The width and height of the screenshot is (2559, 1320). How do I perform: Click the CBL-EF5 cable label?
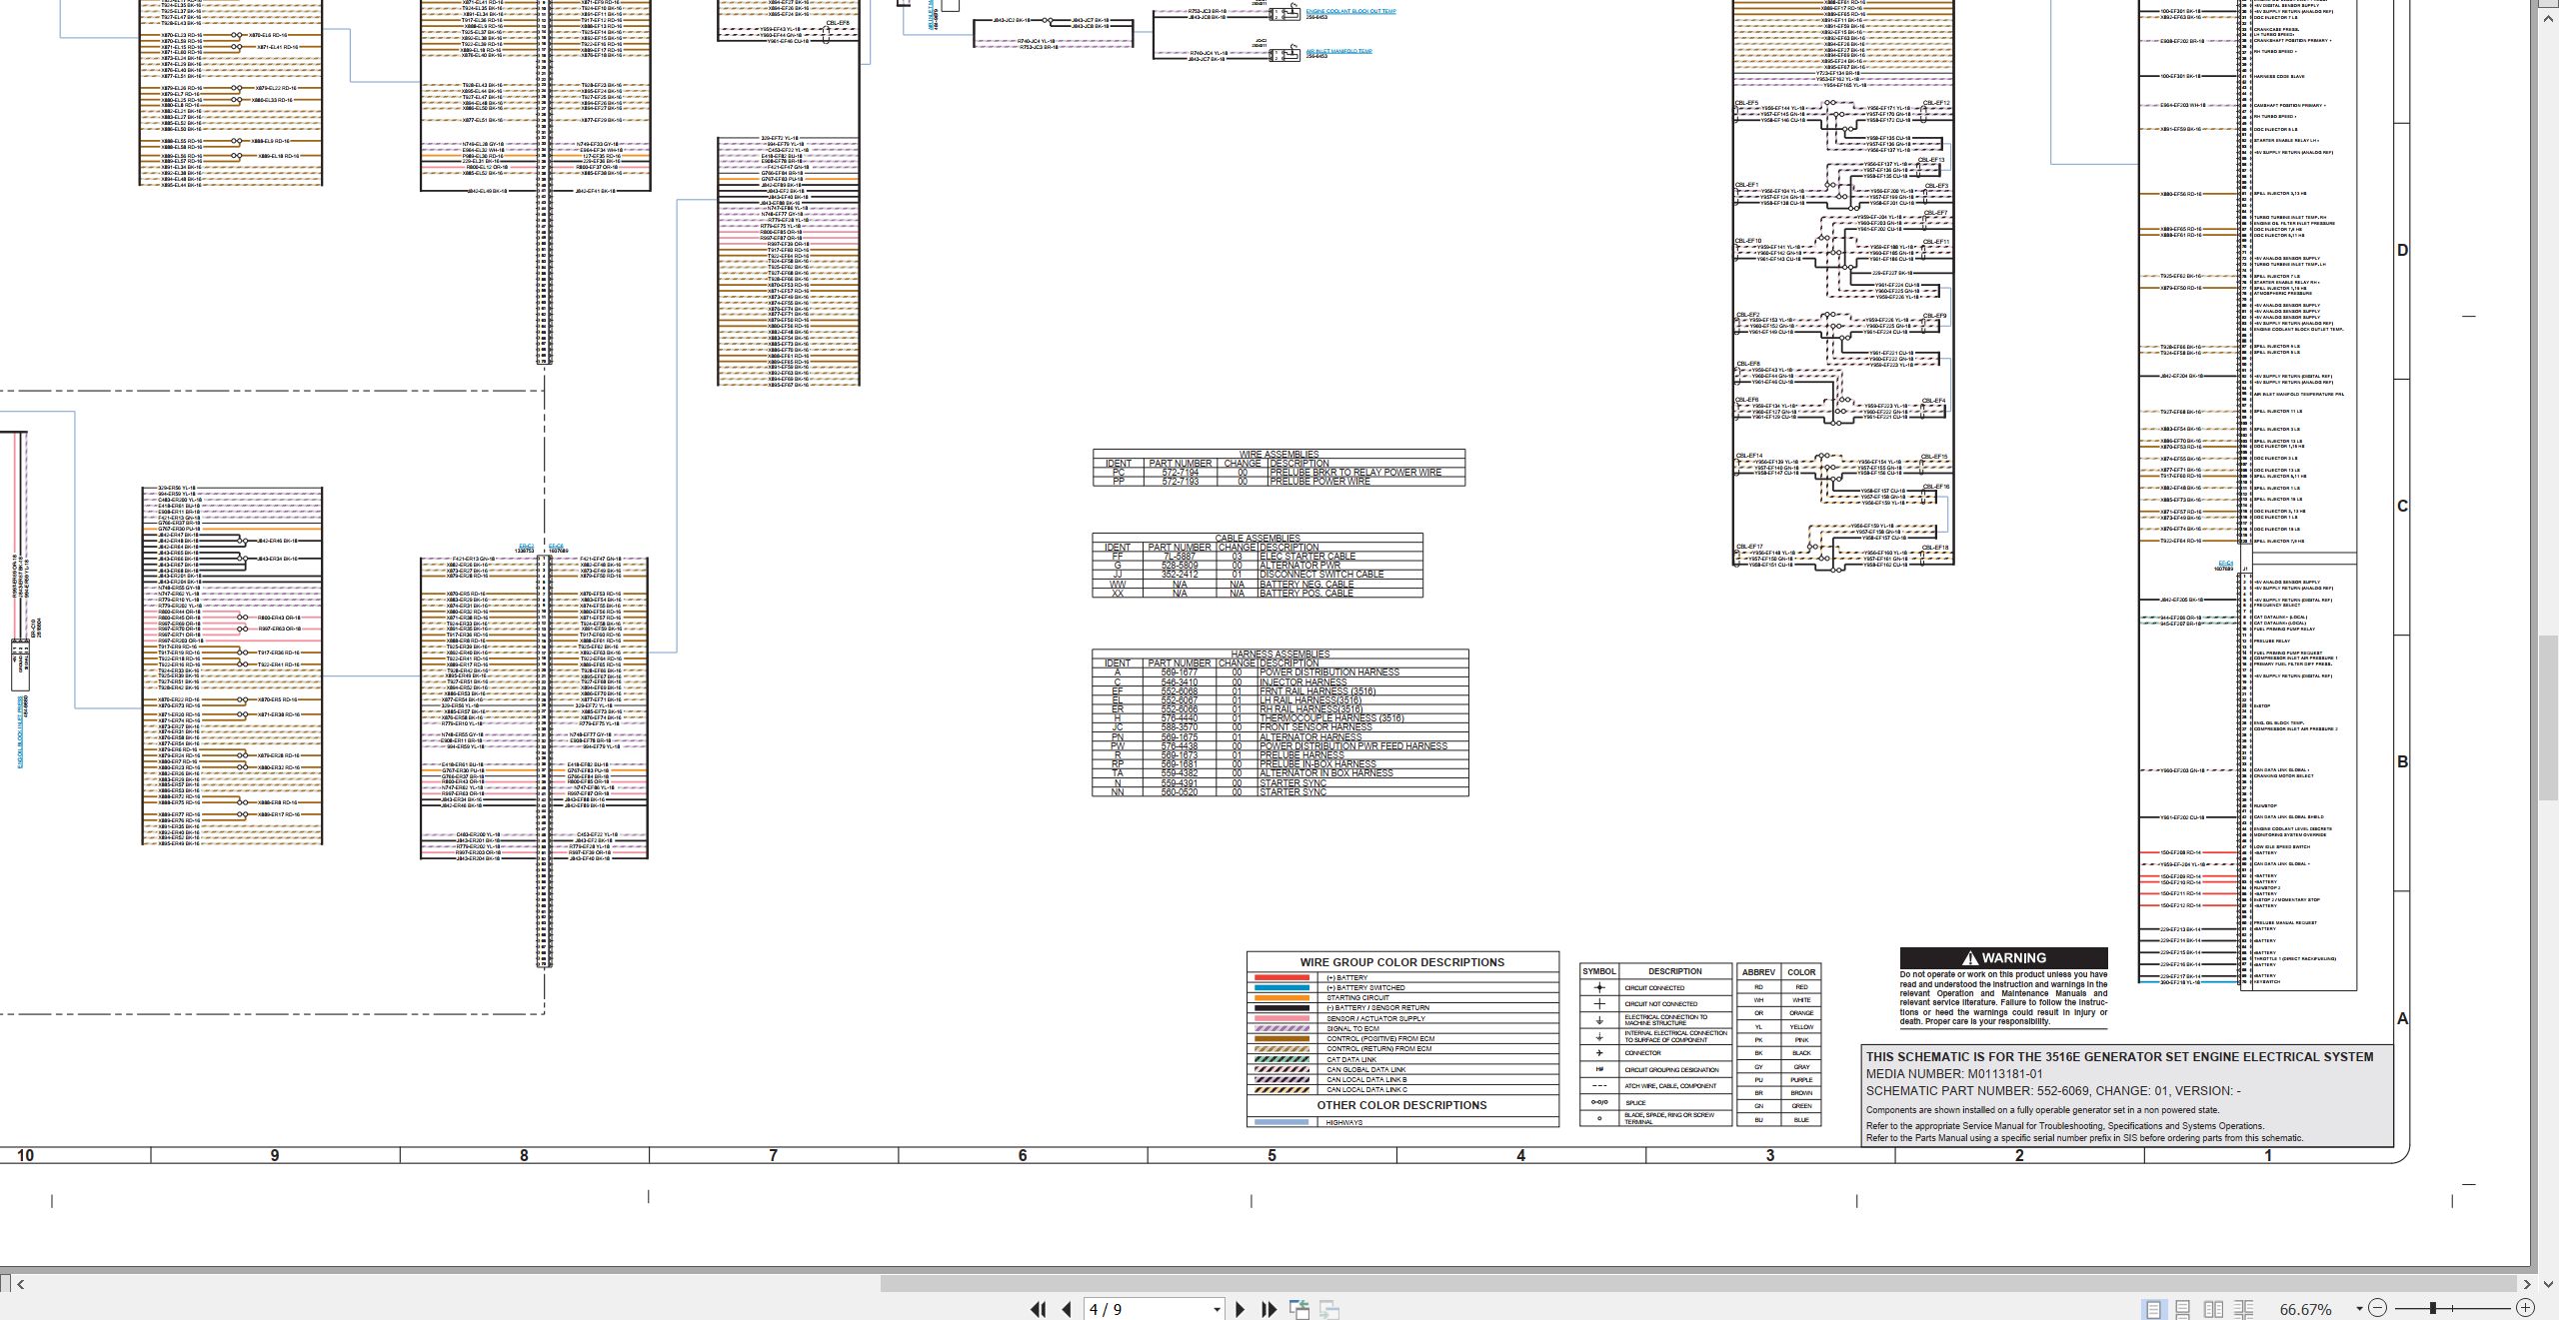1746,103
